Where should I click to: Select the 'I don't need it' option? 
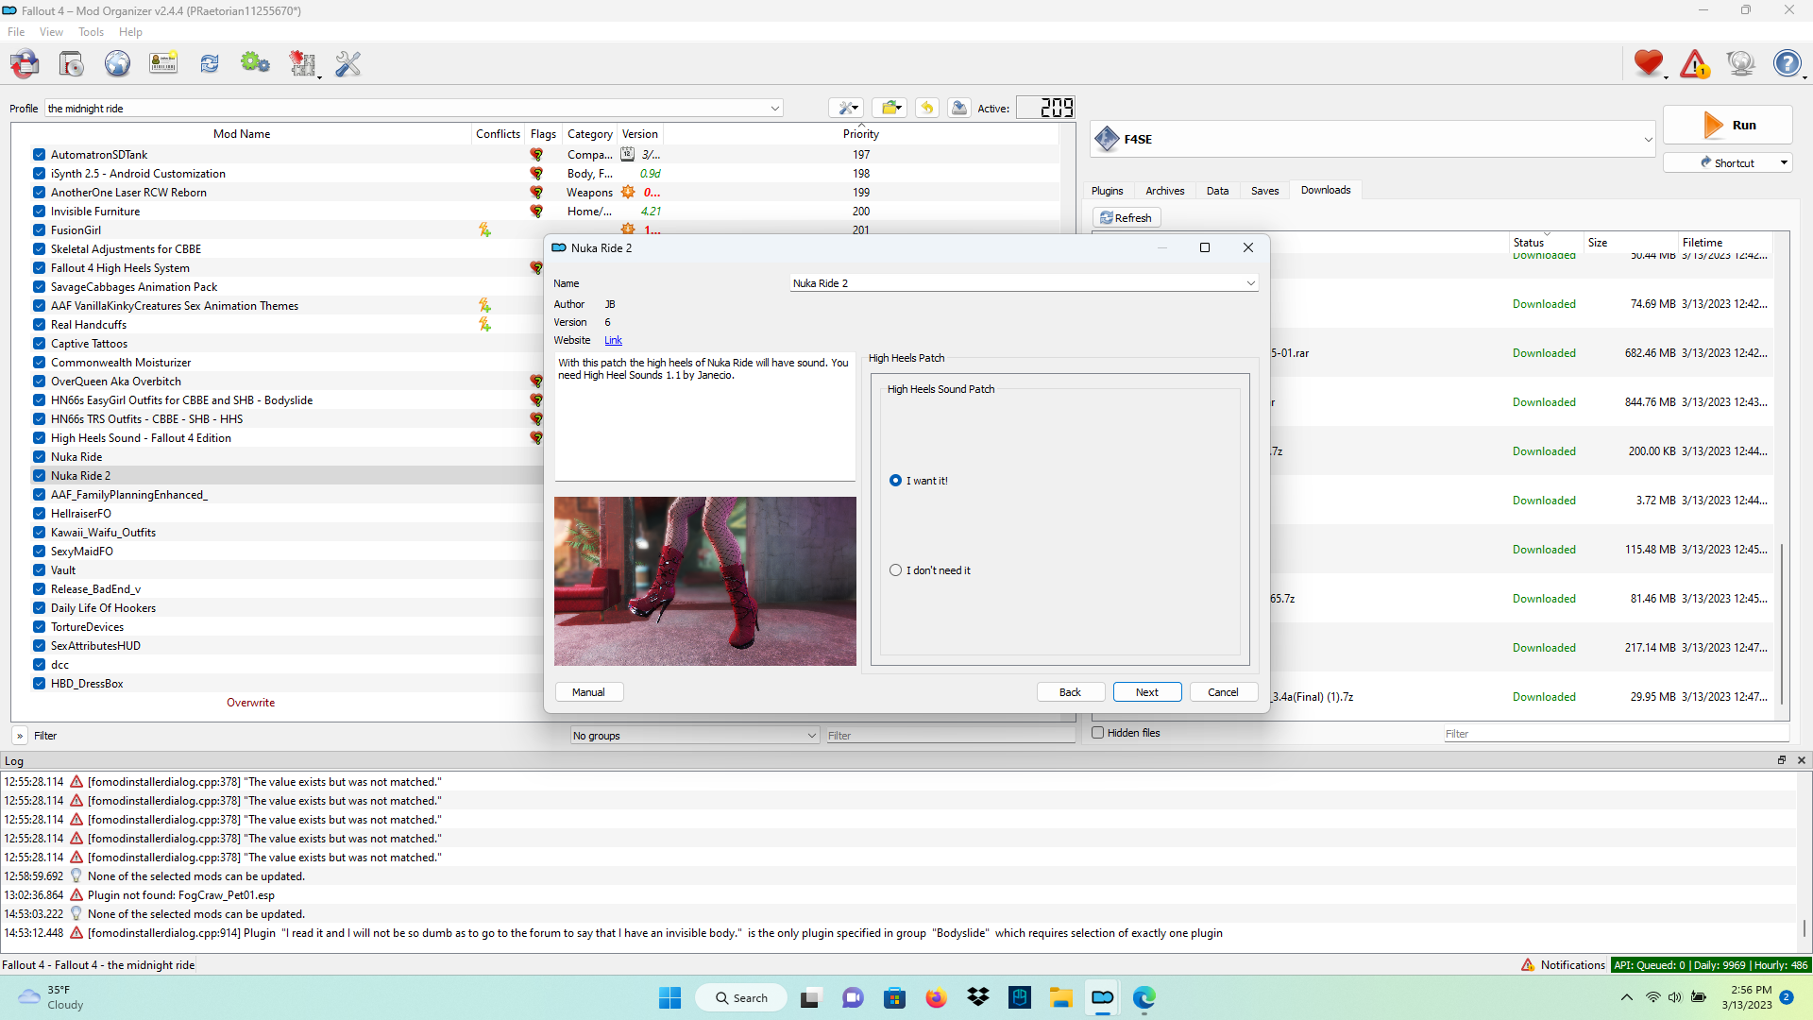coord(895,570)
